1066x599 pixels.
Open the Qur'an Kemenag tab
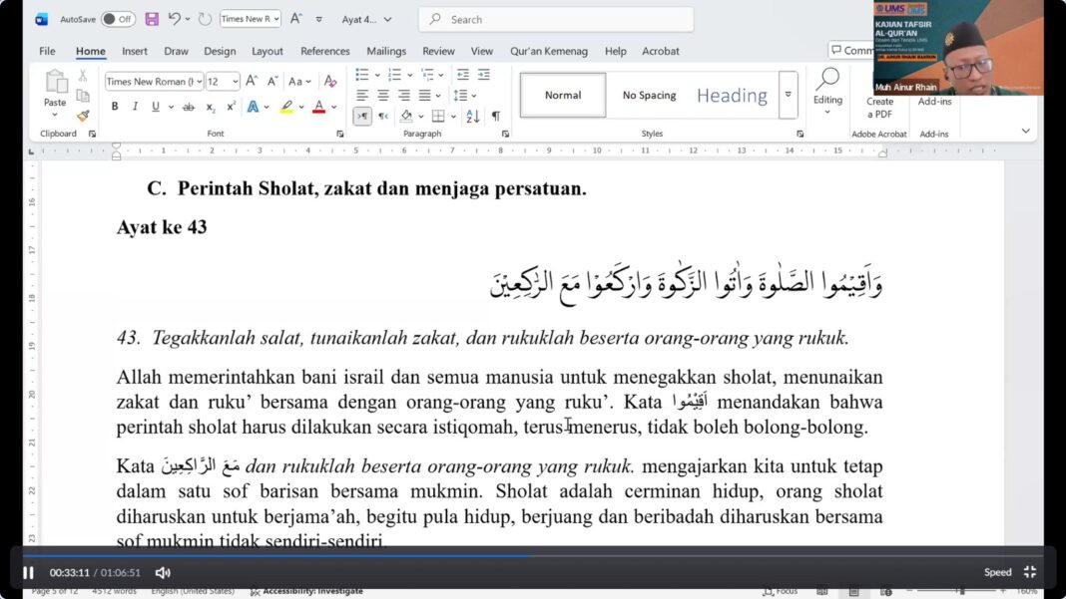549,51
